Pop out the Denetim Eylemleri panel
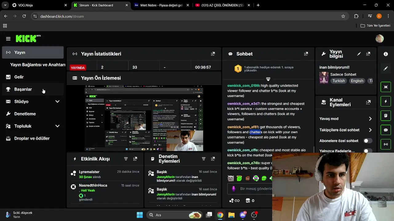394x221 pixels. (x=213, y=159)
